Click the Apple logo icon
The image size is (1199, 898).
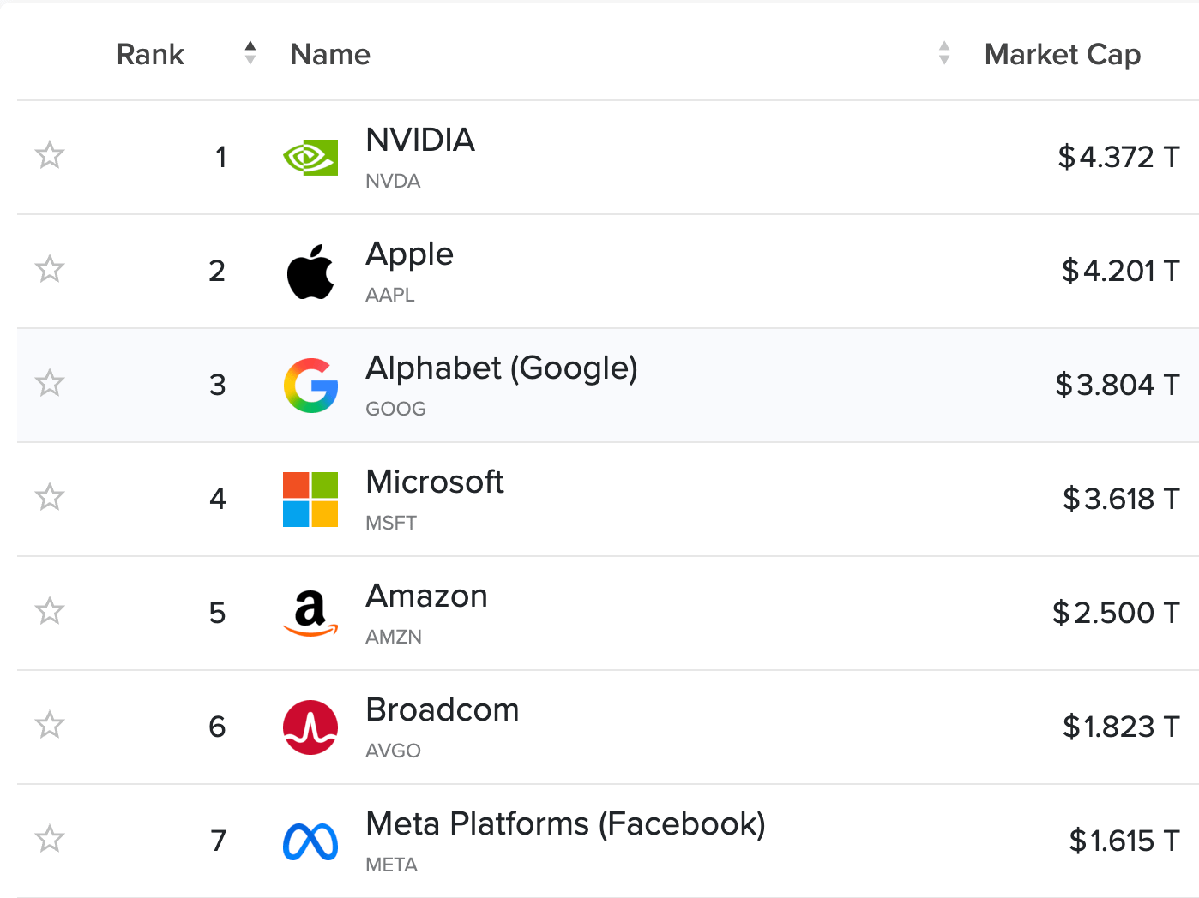click(x=310, y=272)
